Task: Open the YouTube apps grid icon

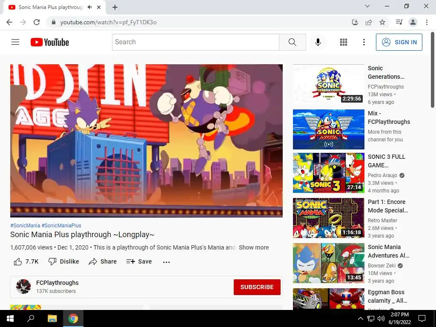Action: 344,42
